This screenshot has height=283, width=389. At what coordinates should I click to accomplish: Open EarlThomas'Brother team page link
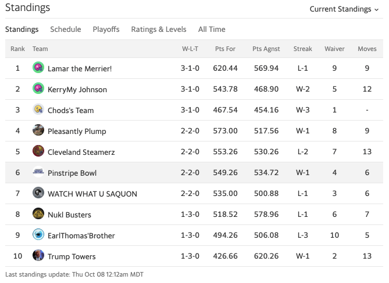coord(81,235)
